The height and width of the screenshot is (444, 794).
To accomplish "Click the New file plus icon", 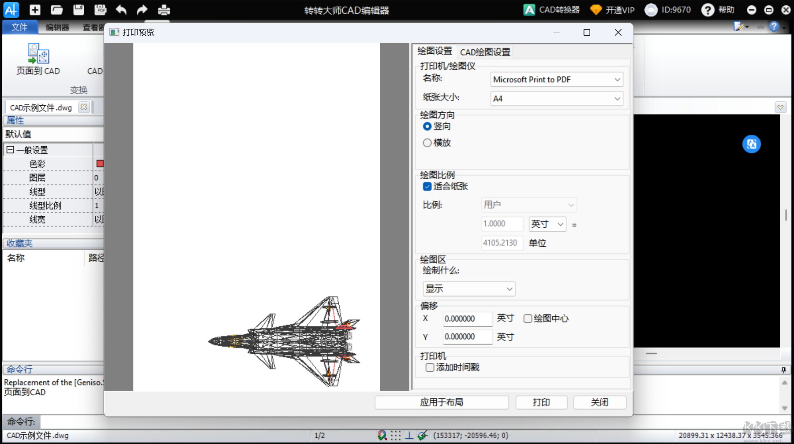I will pos(35,10).
